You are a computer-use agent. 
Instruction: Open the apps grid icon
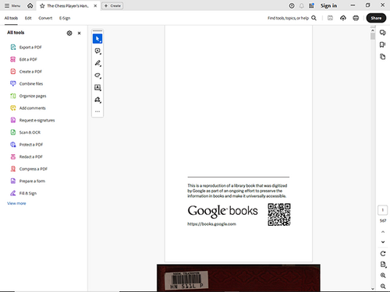click(311, 5)
